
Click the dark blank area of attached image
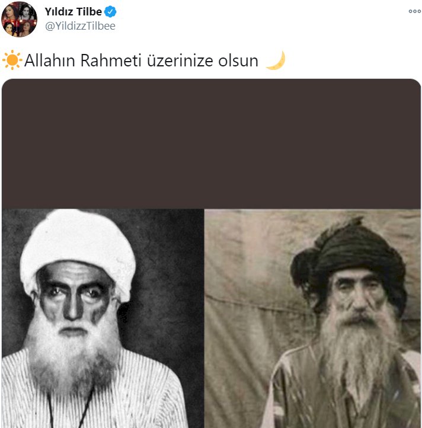tap(211, 144)
